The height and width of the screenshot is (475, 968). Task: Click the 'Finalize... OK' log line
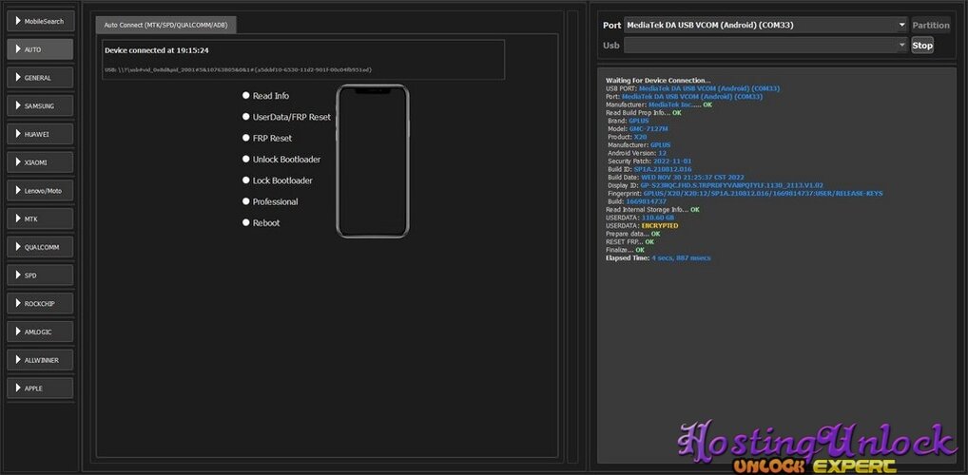click(x=626, y=250)
